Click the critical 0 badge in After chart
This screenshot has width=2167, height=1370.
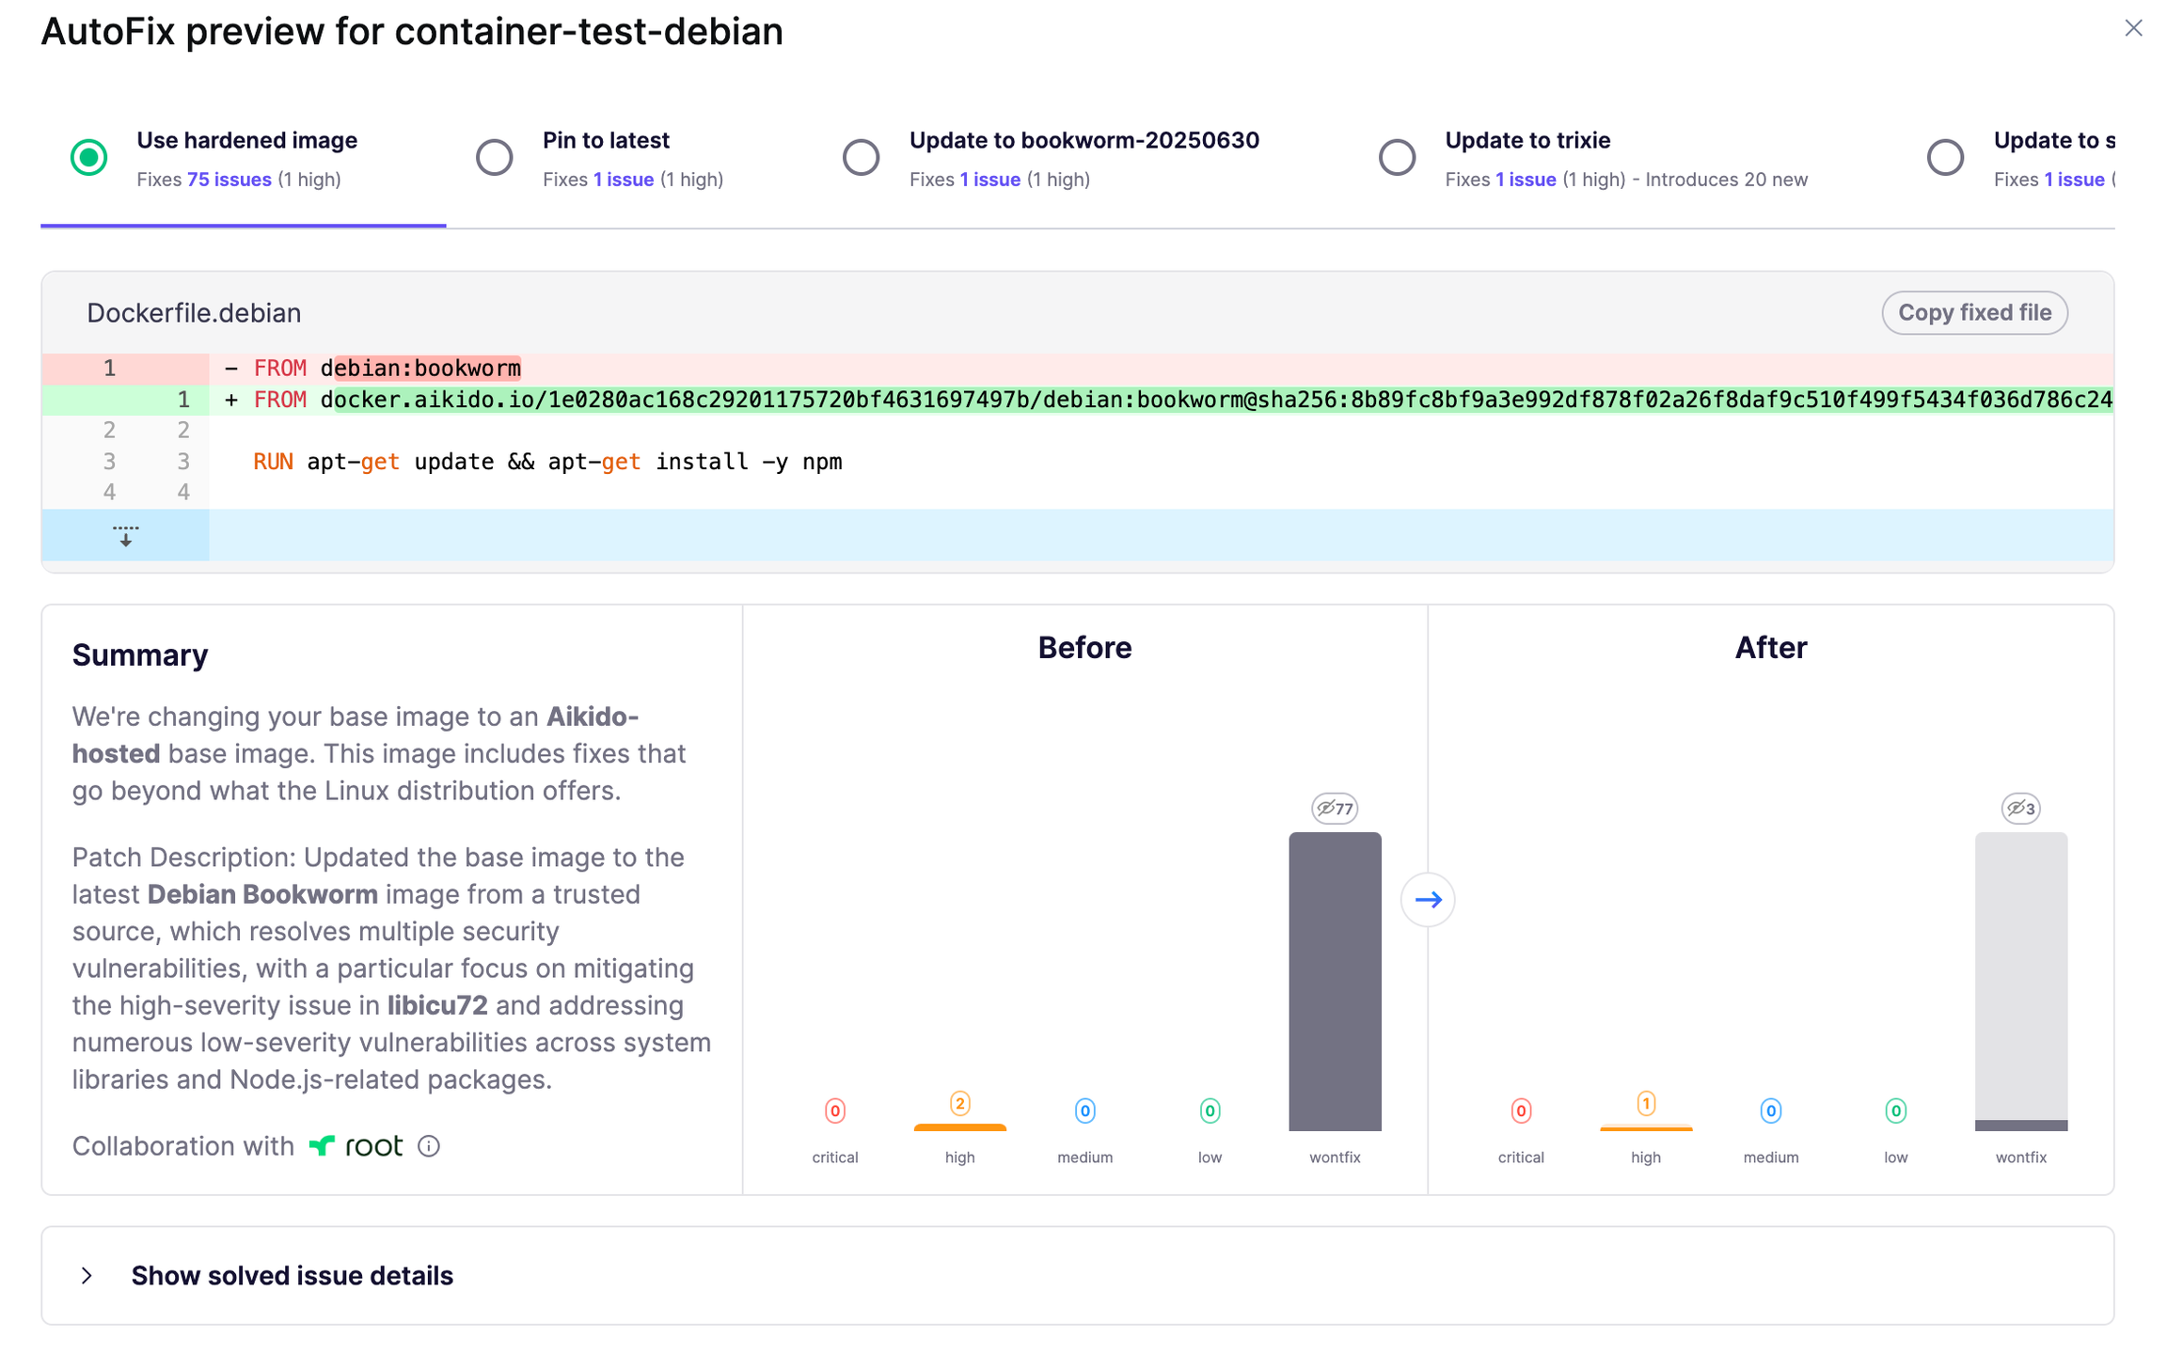pos(1521,1110)
